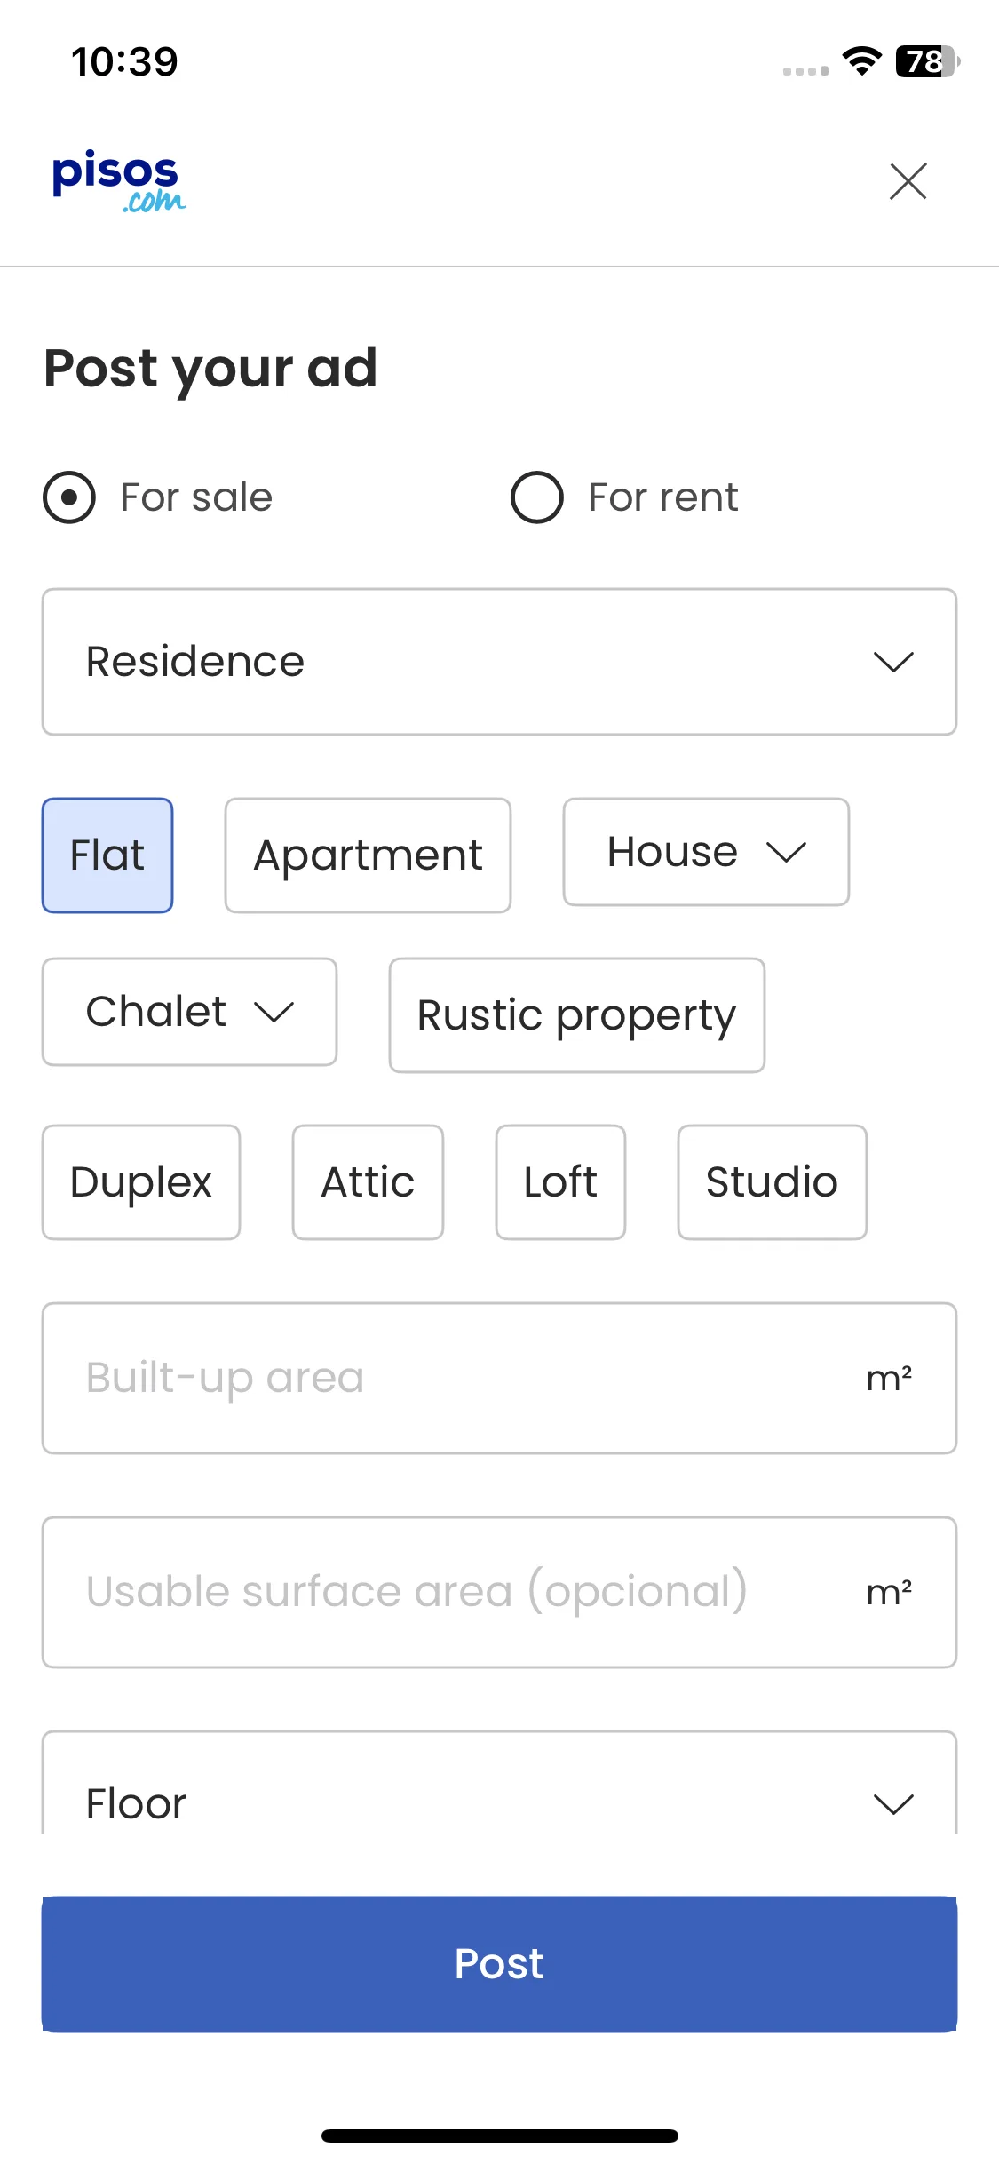Expand the House subtype chevron

tap(786, 852)
